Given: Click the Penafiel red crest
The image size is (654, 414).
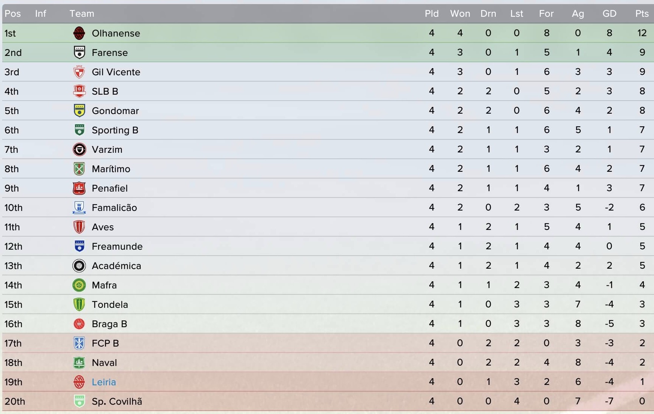Looking at the screenshot, I should [79, 188].
